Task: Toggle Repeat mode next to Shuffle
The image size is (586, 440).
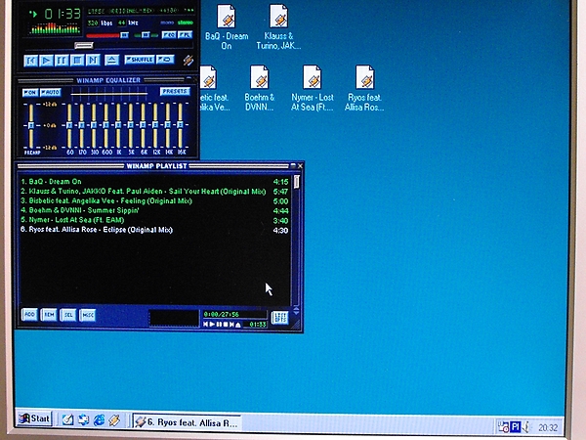Action: 165,60
